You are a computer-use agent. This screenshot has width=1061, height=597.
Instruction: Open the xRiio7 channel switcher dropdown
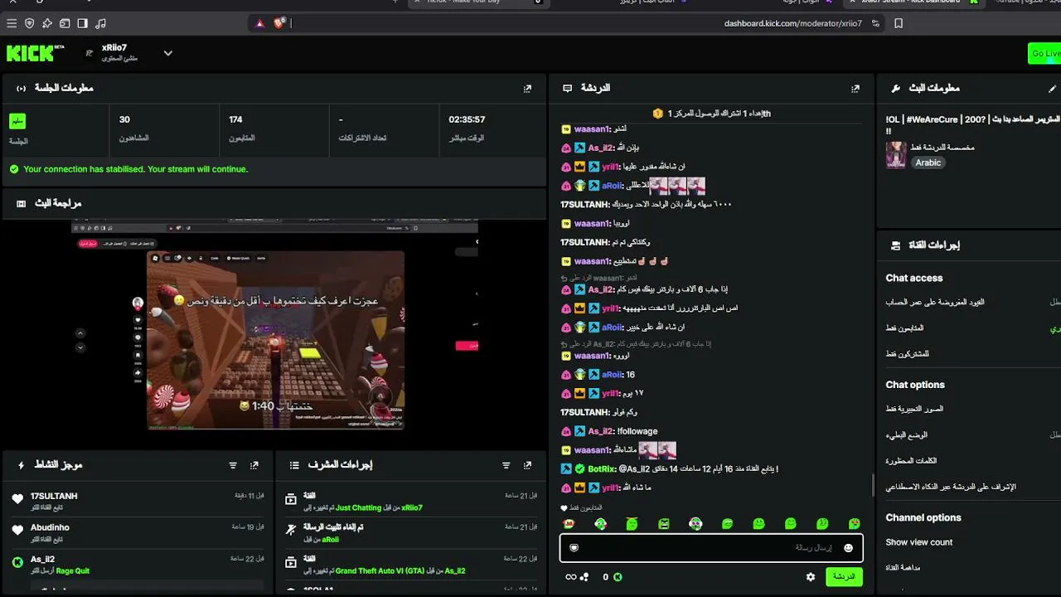167,53
